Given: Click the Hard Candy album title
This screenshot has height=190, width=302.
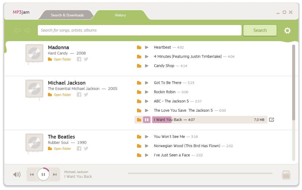Looking at the screenshot, I should click(x=58, y=53).
